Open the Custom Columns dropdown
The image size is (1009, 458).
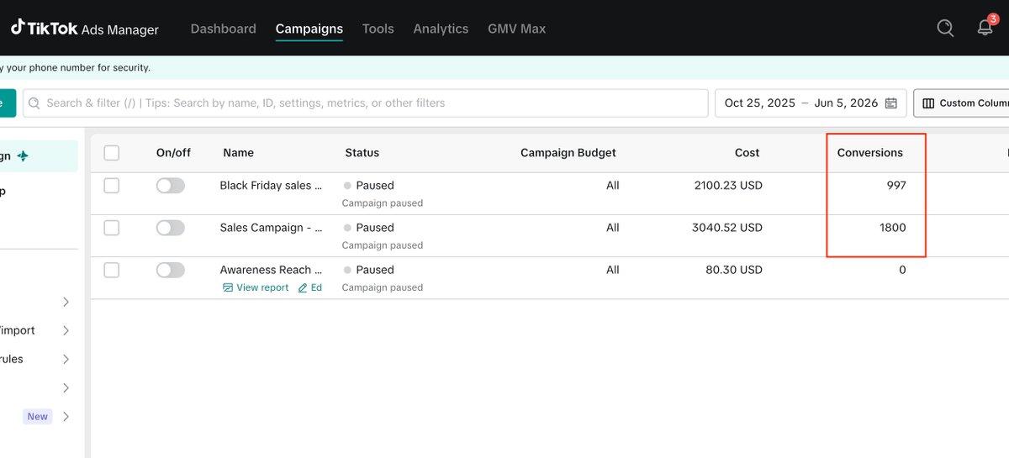tap(961, 103)
